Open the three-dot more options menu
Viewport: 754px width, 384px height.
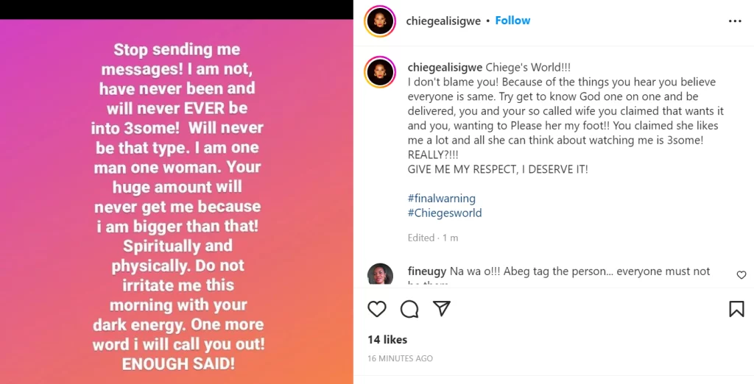point(735,21)
